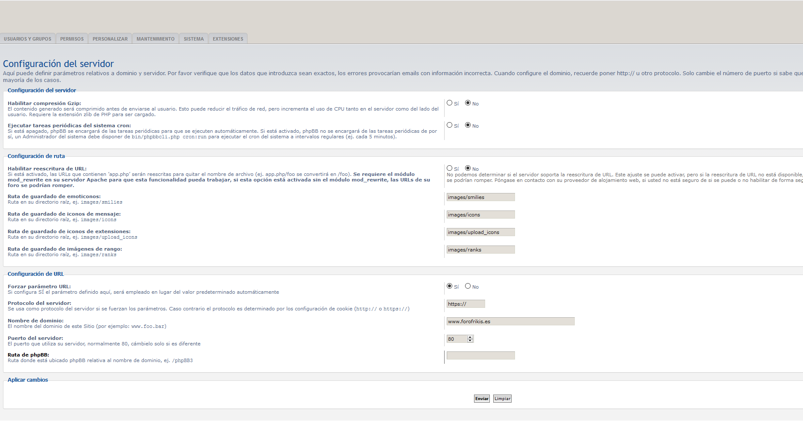
Task: Click the images/upload_icons path field
Action: [x=480, y=232]
